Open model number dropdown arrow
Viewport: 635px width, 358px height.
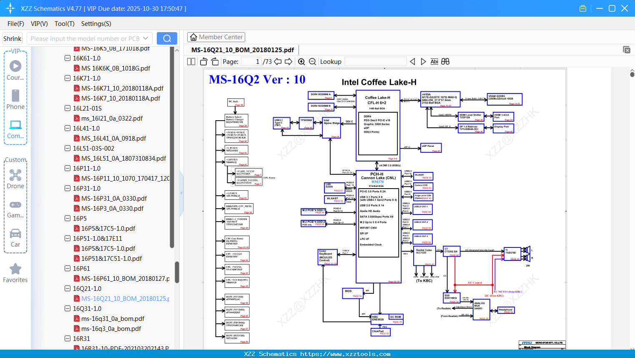(146, 38)
